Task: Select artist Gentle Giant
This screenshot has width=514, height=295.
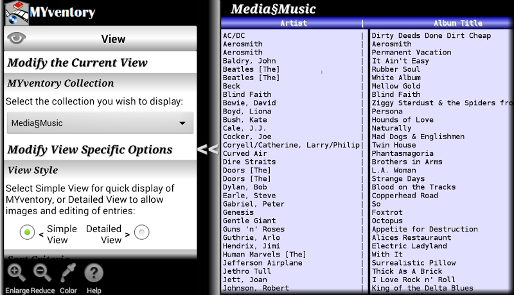Action: (x=249, y=221)
